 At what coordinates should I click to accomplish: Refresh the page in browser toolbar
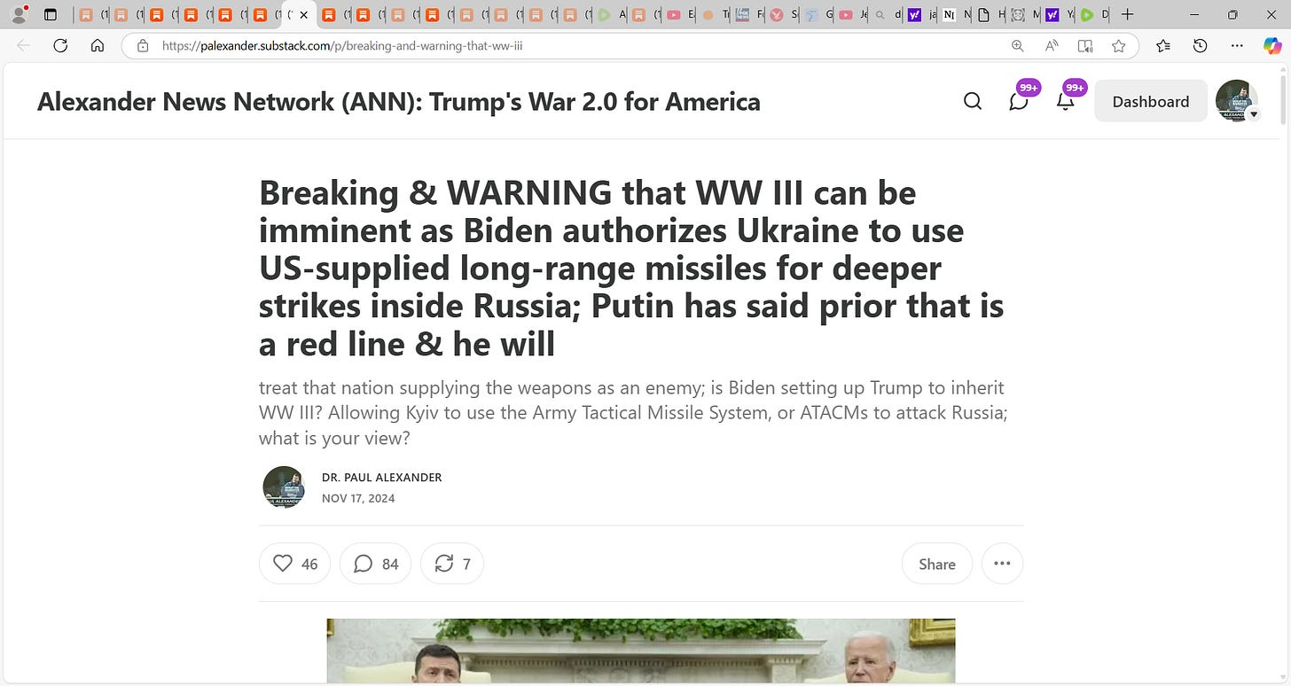pyautogui.click(x=60, y=46)
